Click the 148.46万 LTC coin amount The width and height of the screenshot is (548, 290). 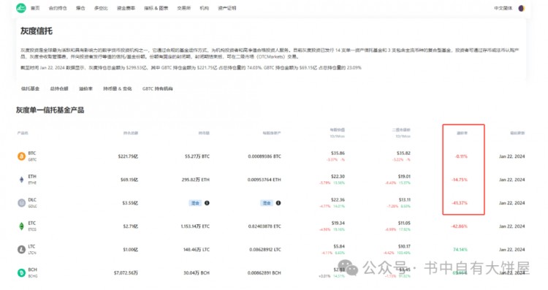(x=197, y=250)
